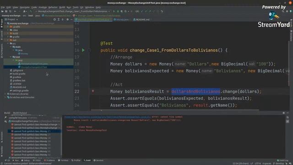Screen dimensions: 293x165
Task: Click the Search Everywhere magnifier icon
Action: 283,11
